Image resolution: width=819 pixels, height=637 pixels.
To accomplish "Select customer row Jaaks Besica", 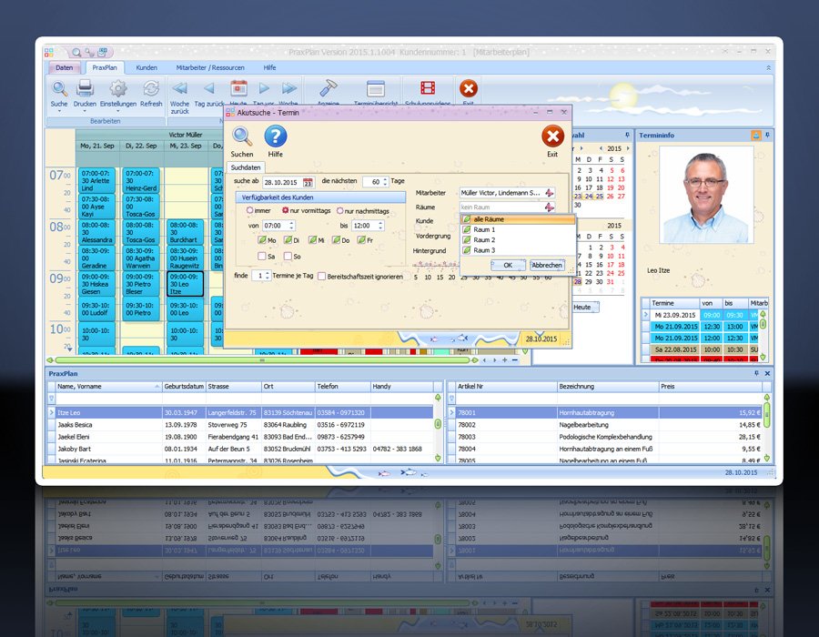I will 242,424.
